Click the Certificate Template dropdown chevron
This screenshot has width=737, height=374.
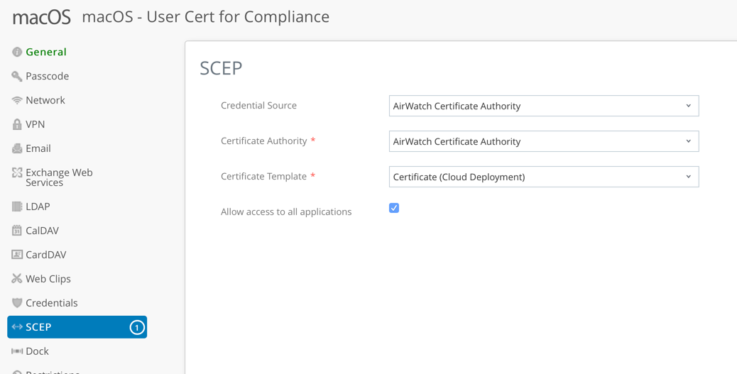pyautogui.click(x=688, y=177)
